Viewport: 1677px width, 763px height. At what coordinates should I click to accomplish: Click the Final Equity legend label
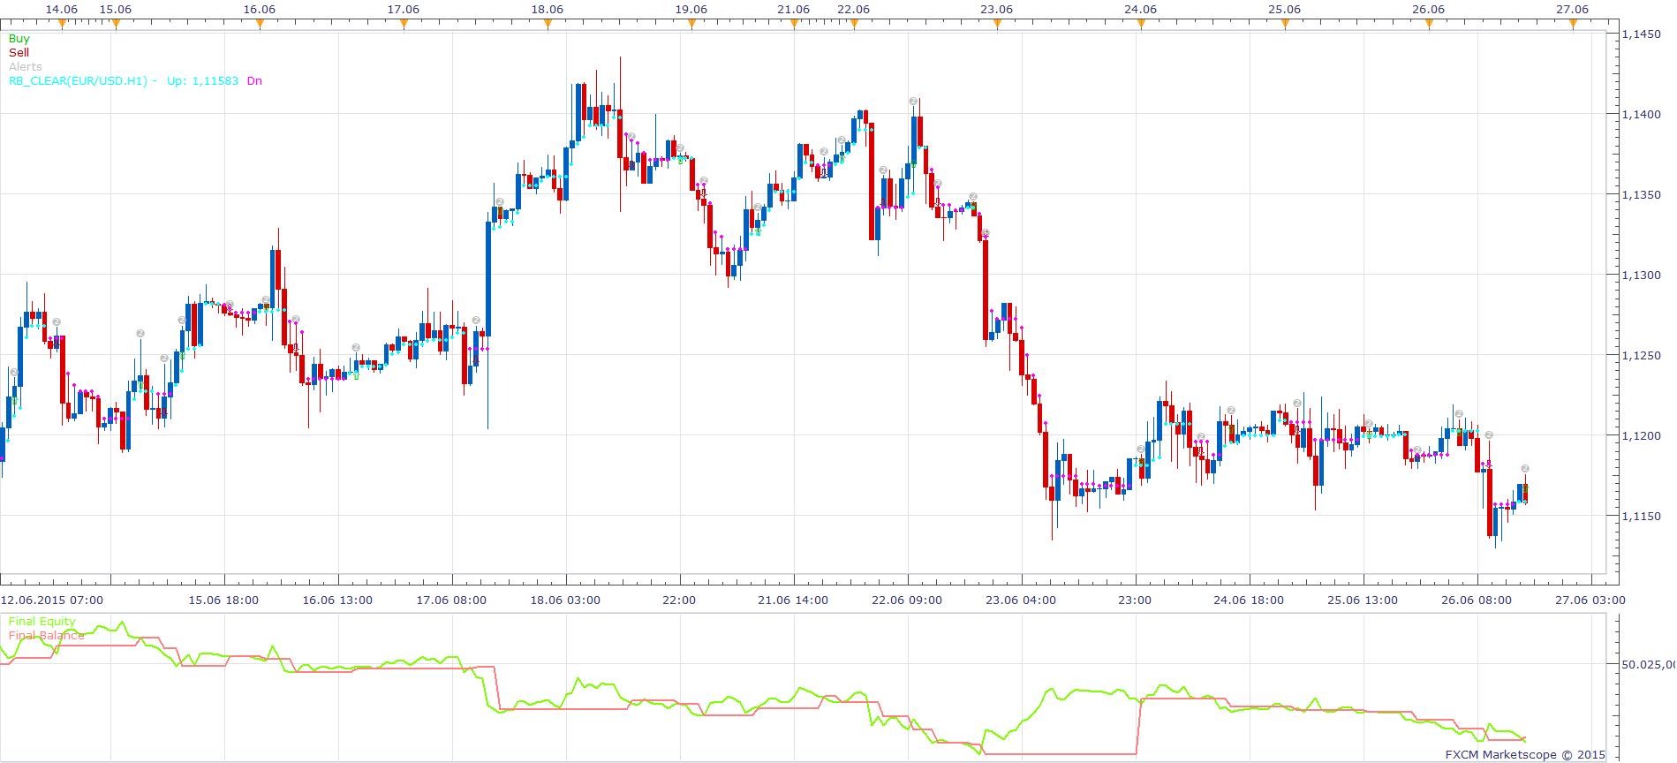click(x=42, y=622)
